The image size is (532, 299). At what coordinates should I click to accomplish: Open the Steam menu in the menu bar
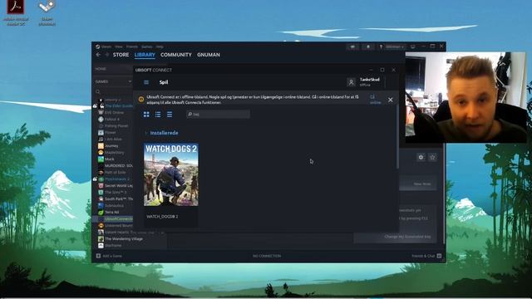coord(106,47)
